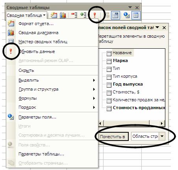The image size is (178, 170).
Task: Choose Сводная диаграмма menu item
Action: [52, 33]
